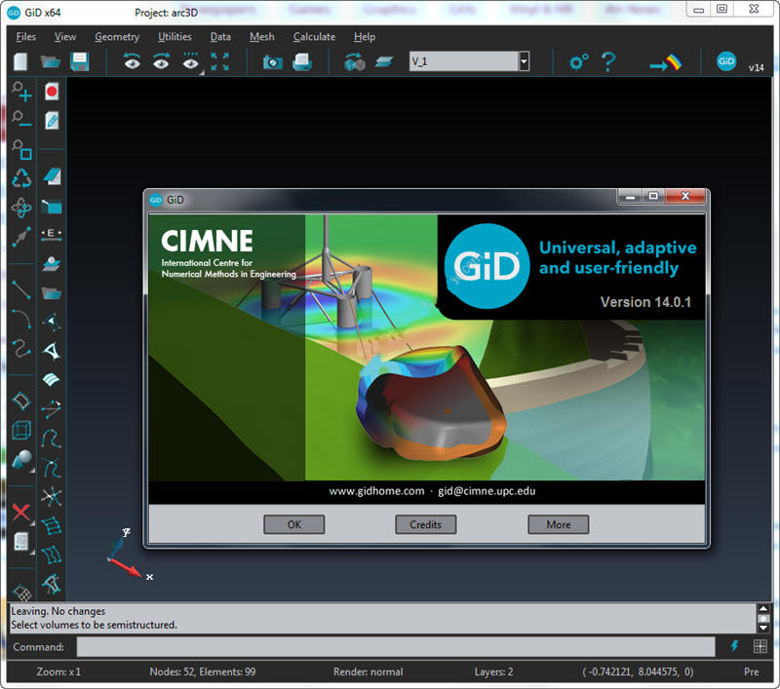The image size is (780, 689).
Task: Open the Geometry menu
Action: pyautogui.click(x=117, y=37)
